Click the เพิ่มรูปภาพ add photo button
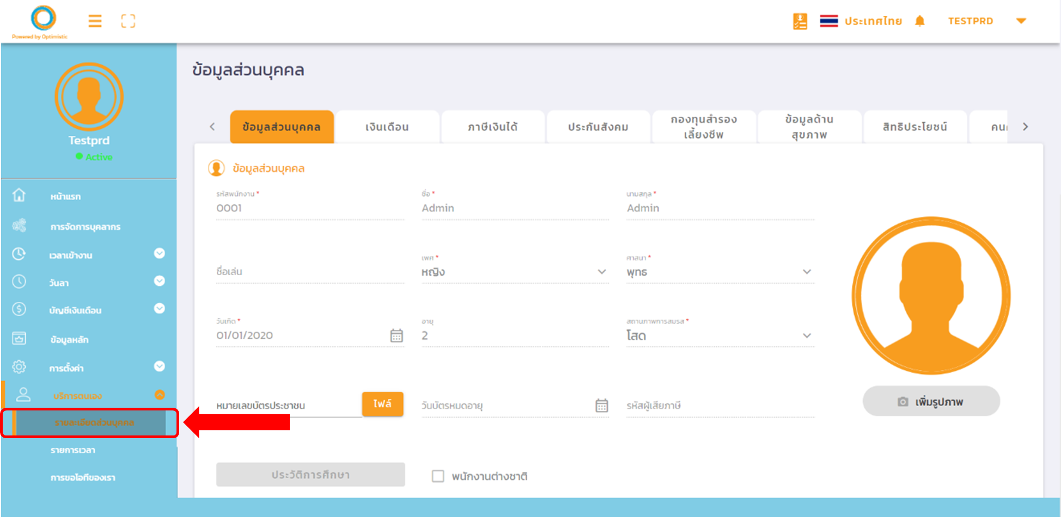Screen dimensions: 1061x517 coord(931,402)
